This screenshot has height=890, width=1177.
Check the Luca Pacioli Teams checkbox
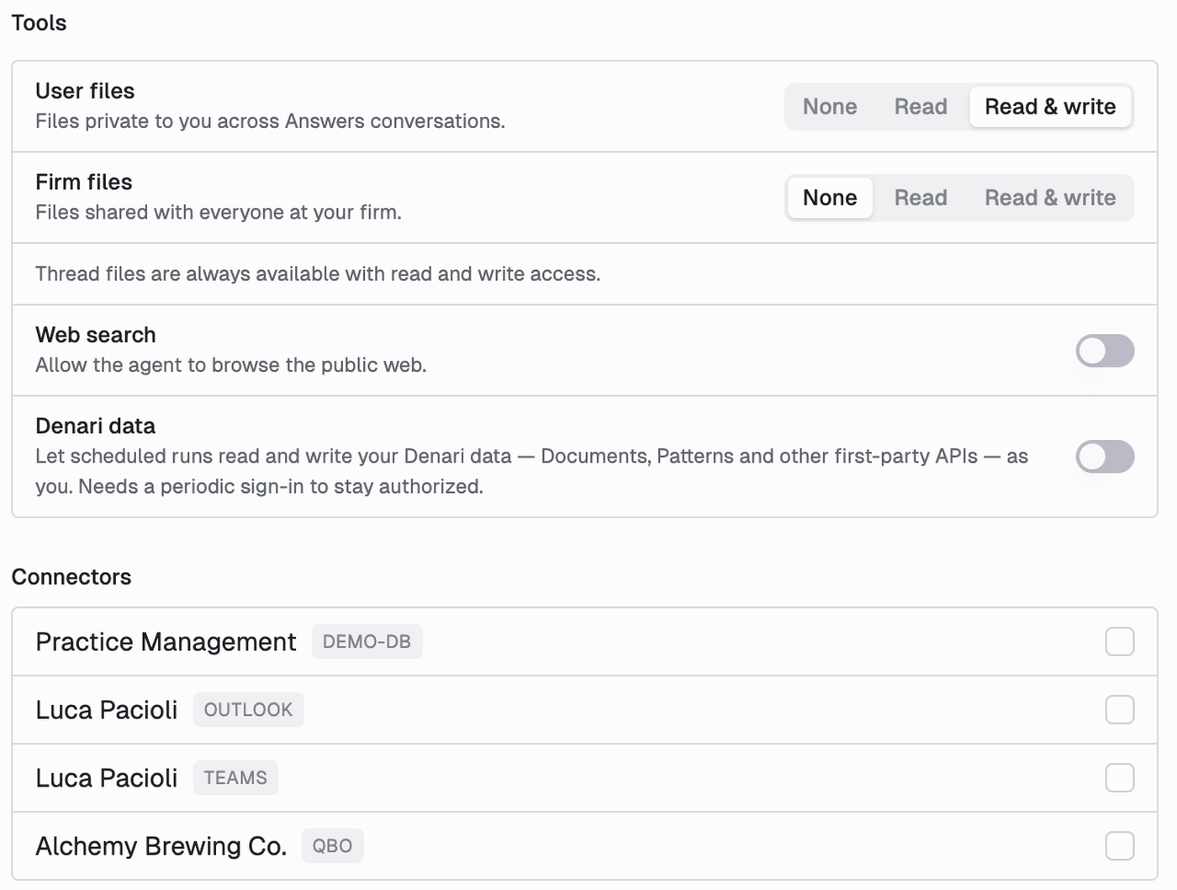pyautogui.click(x=1120, y=778)
